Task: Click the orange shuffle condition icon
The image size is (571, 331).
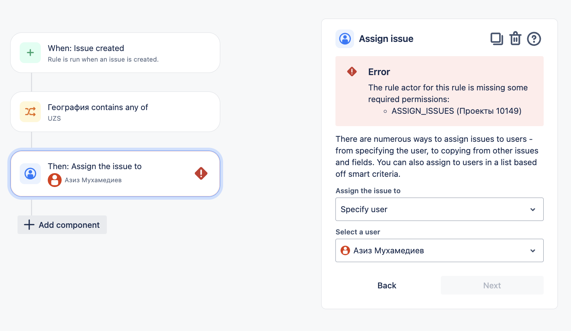Action: 30,112
